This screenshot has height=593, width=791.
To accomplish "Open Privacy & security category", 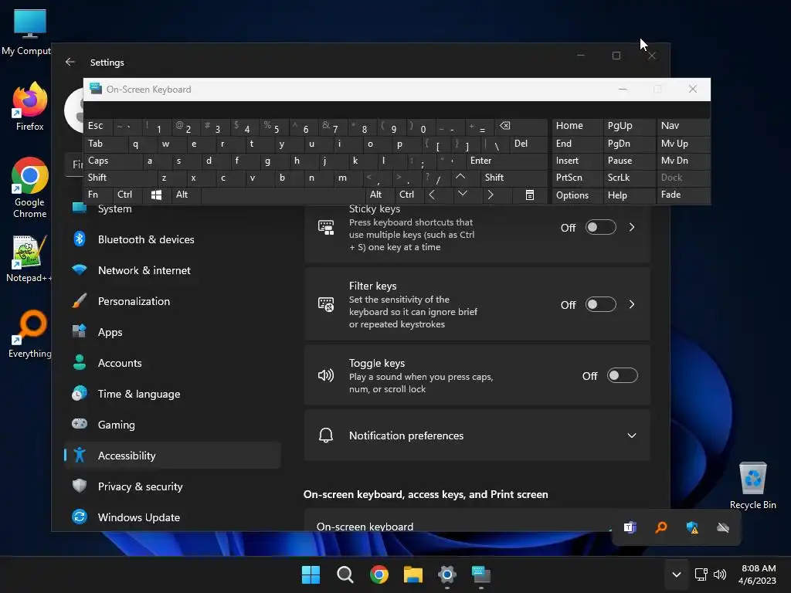I will [x=172, y=486].
